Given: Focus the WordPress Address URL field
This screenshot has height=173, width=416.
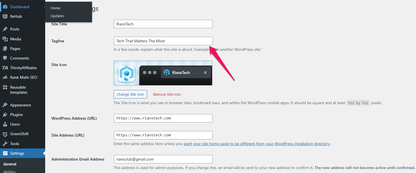Looking at the screenshot, I should [x=163, y=118].
